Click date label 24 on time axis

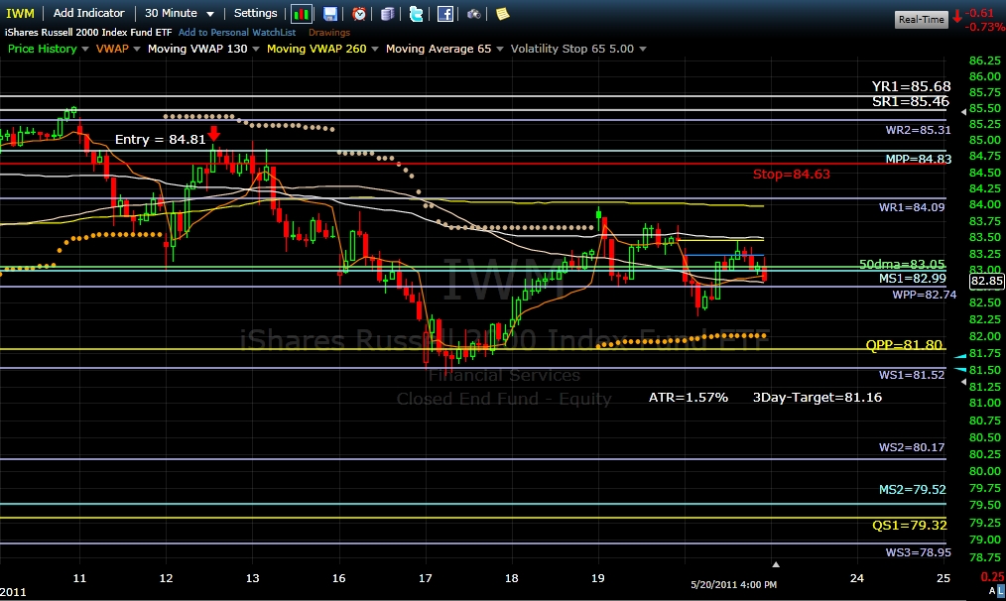coord(857,578)
